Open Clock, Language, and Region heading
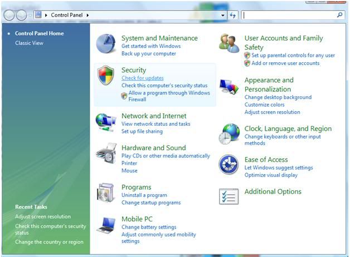Image resolution: width=350 pixels, height=257 pixels. point(288,128)
